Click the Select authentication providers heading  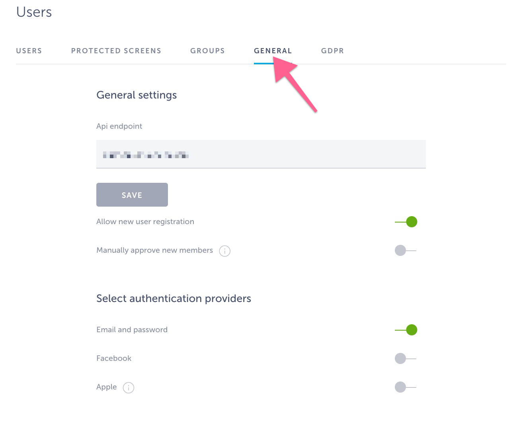click(x=174, y=298)
